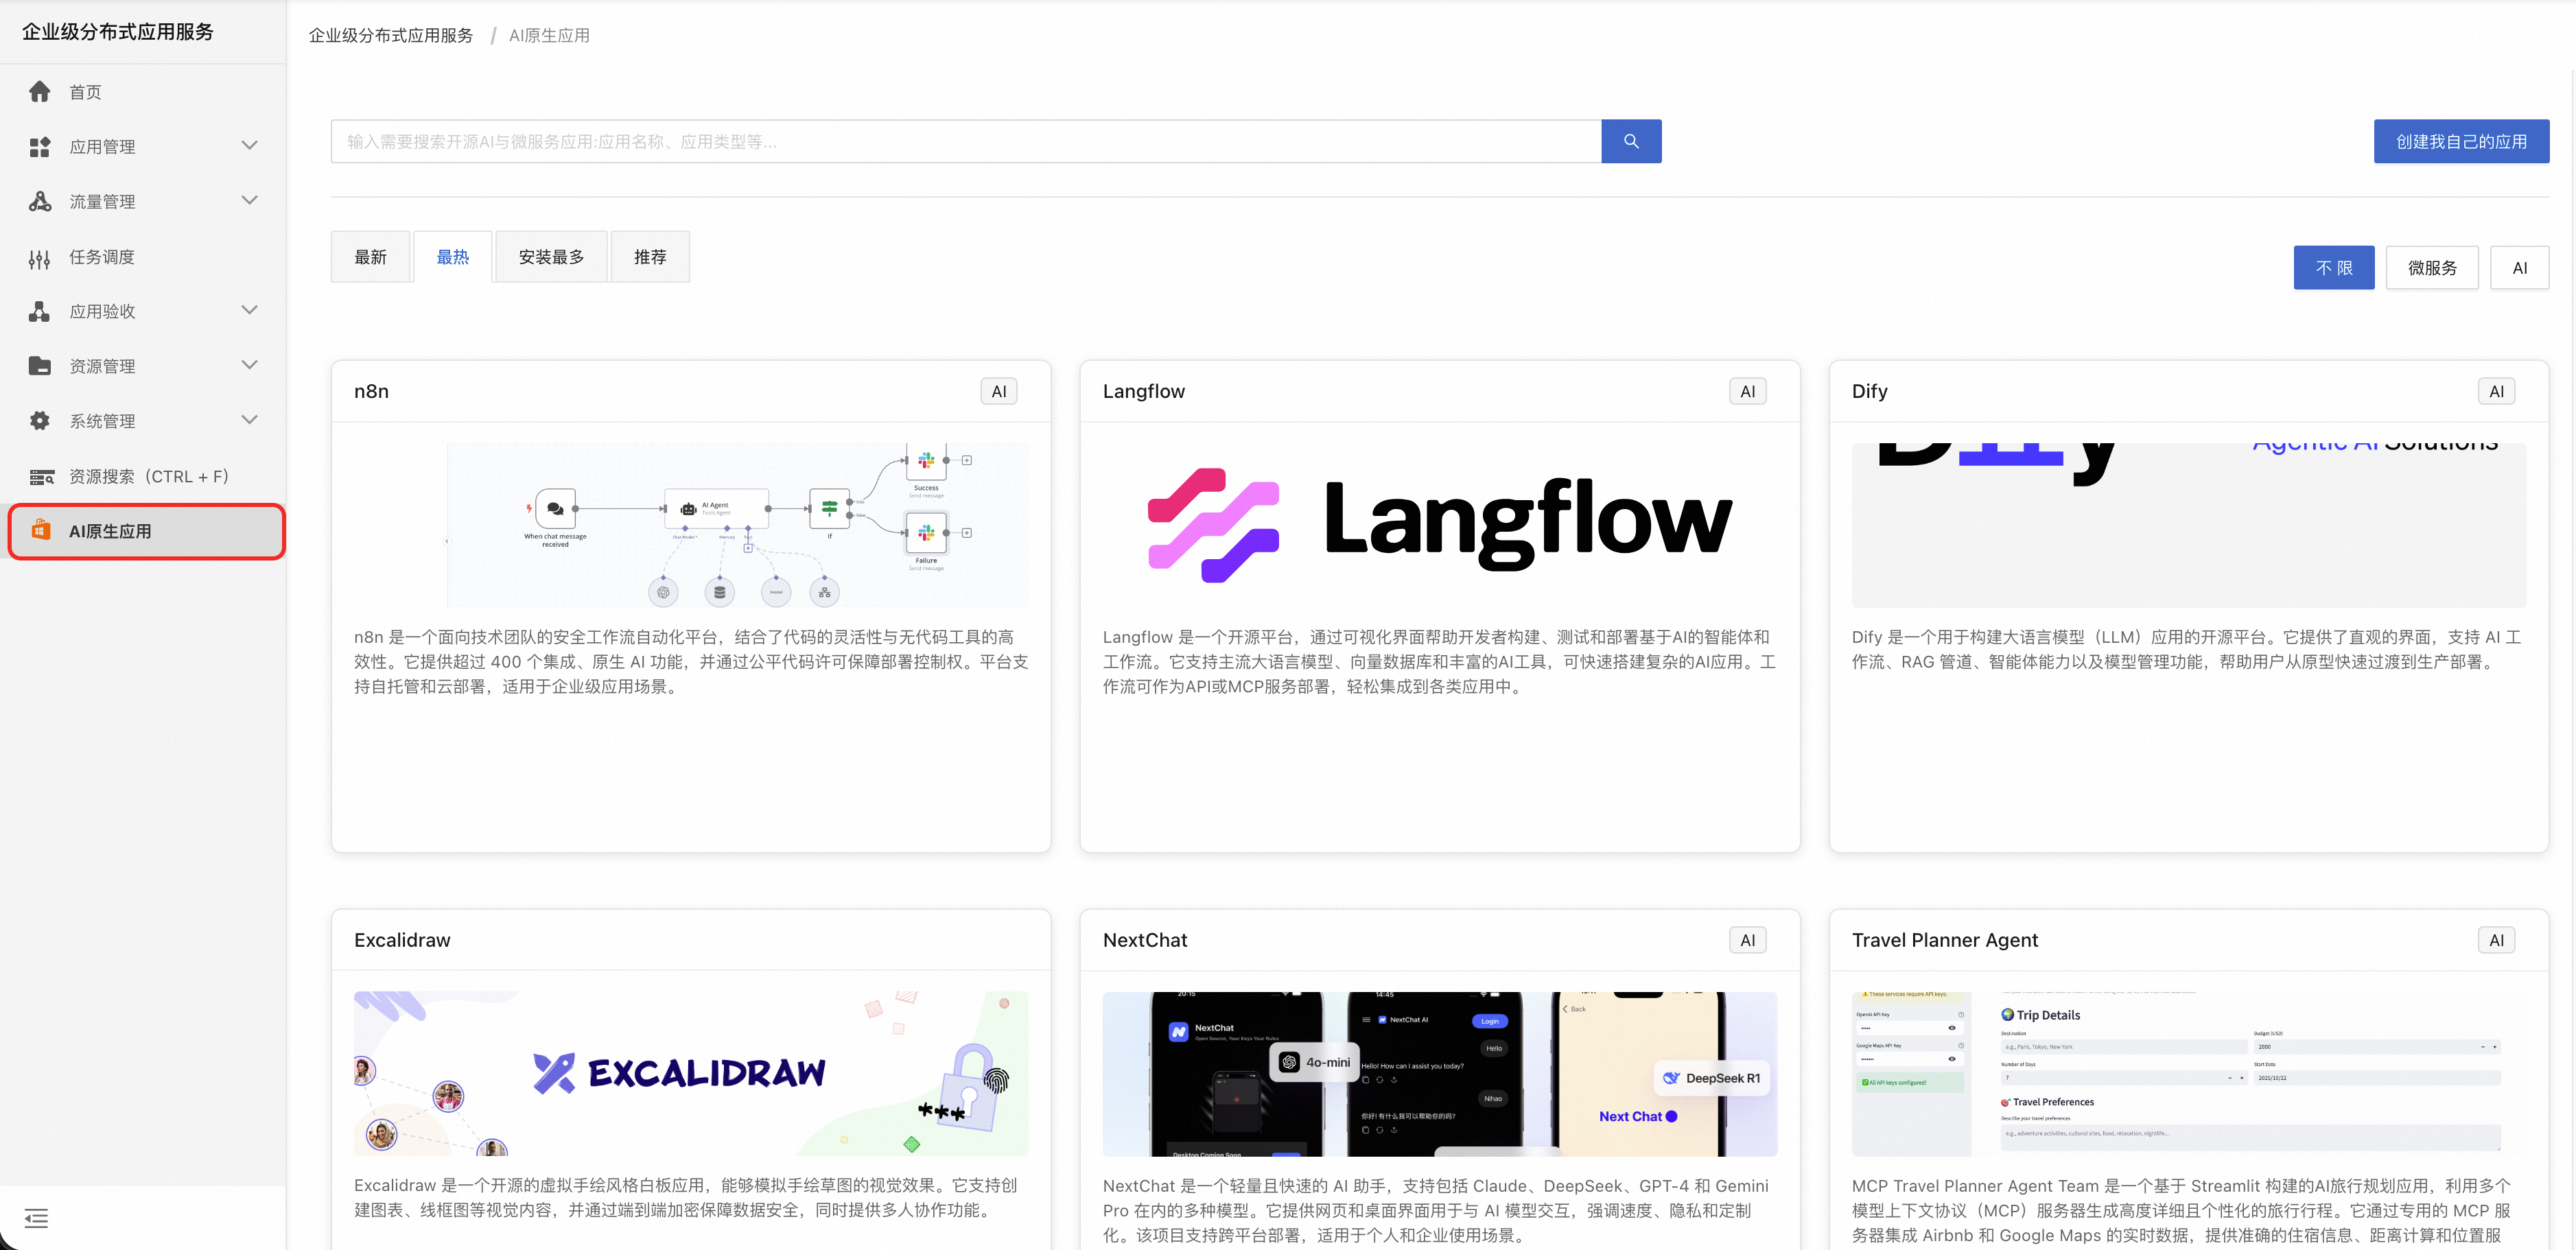The height and width of the screenshot is (1250, 2576).
Task: Click the home icon in sidebar
Action: (40, 92)
